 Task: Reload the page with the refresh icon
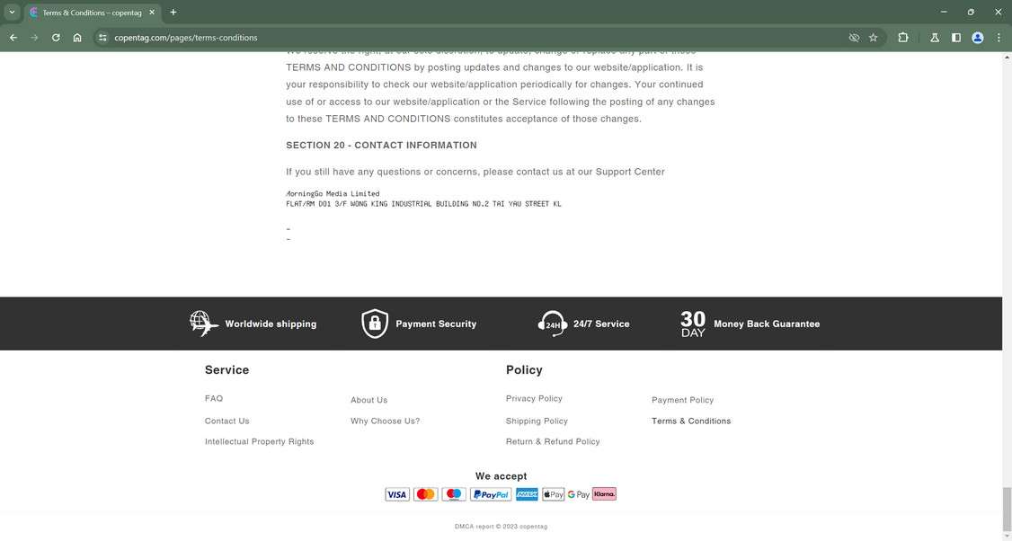point(55,38)
